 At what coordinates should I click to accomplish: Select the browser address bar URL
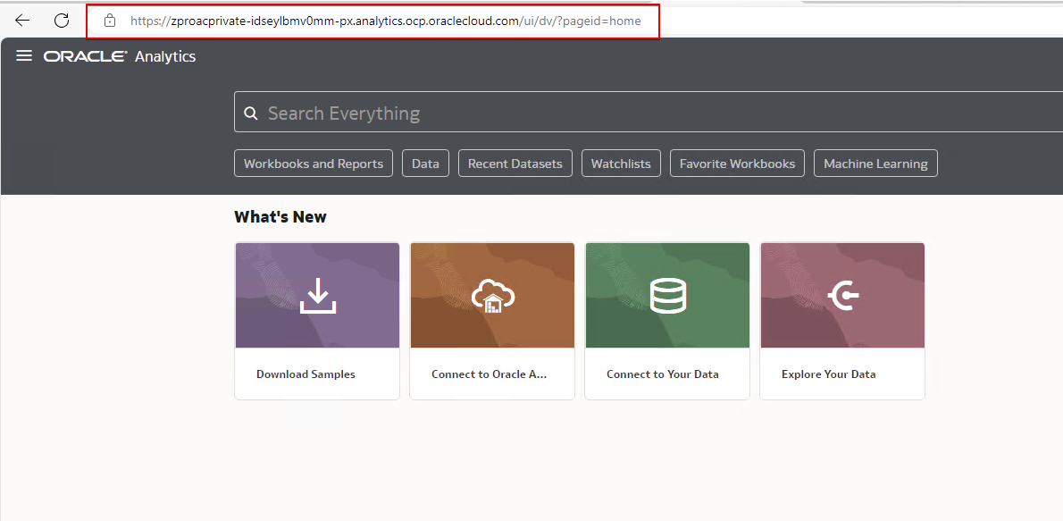tap(385, 21)
